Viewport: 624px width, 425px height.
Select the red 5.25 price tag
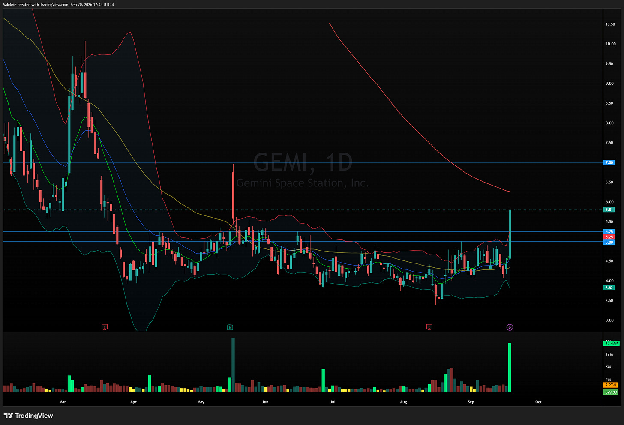pyautogui.click(x=609, y=237)
